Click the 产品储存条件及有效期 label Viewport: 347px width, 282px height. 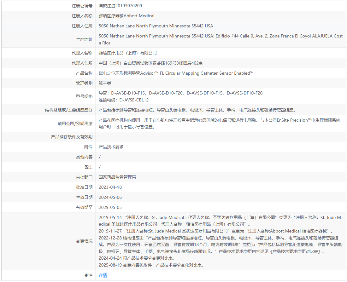click(x=72, y=137)
